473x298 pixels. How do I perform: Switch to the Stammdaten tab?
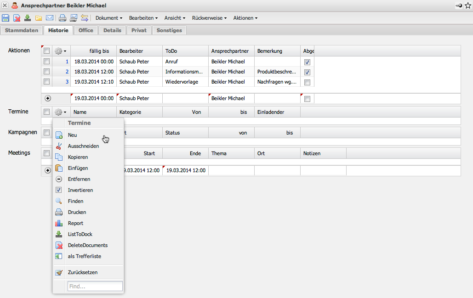(22, 30)
